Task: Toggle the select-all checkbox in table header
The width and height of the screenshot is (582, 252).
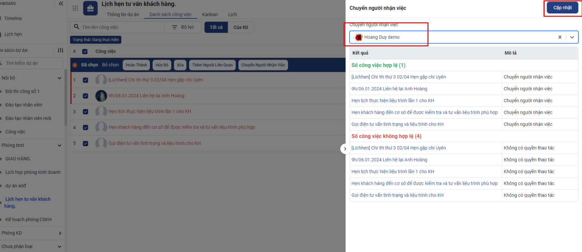Action: tap(85, 52)
